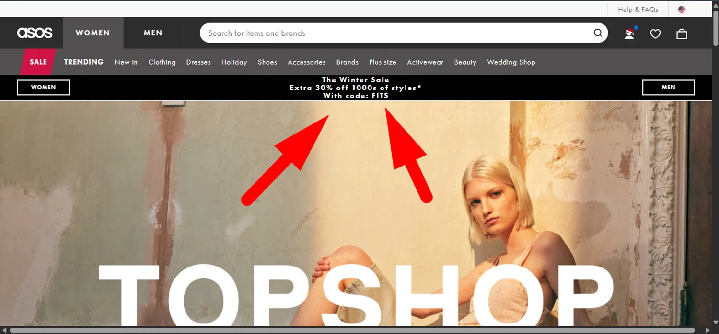Open the Activewear menu
This screenshot has height=334, width=719.
click(x=425, y=62)
